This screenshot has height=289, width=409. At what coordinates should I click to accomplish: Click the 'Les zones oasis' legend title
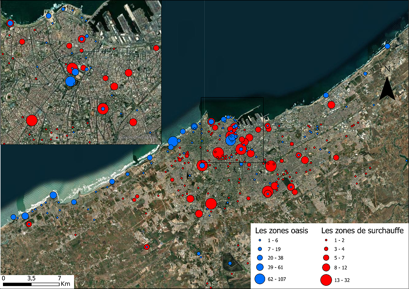tap(281, 231)
